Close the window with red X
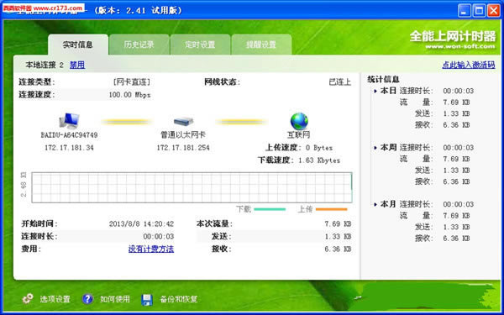The width and height of the screenshot is (504, 315). tap(494, 11)
